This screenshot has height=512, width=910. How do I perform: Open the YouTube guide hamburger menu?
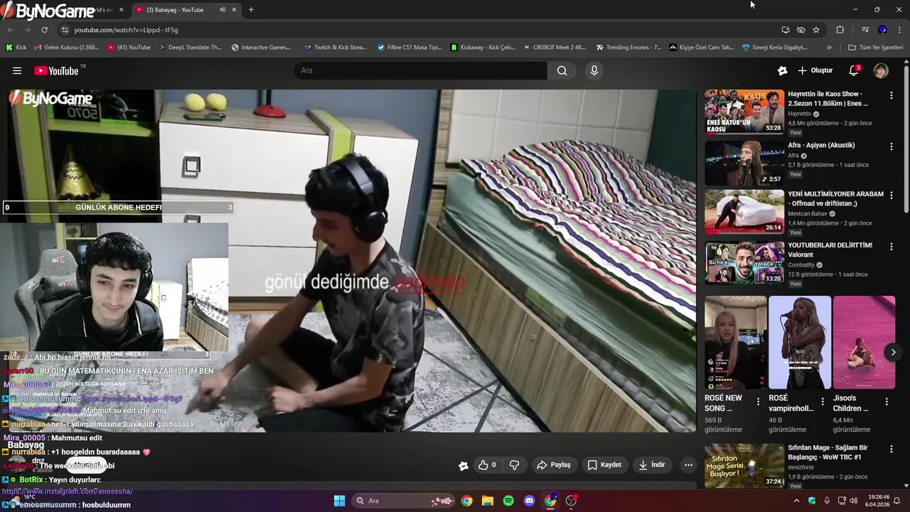[x=17, y=70]
